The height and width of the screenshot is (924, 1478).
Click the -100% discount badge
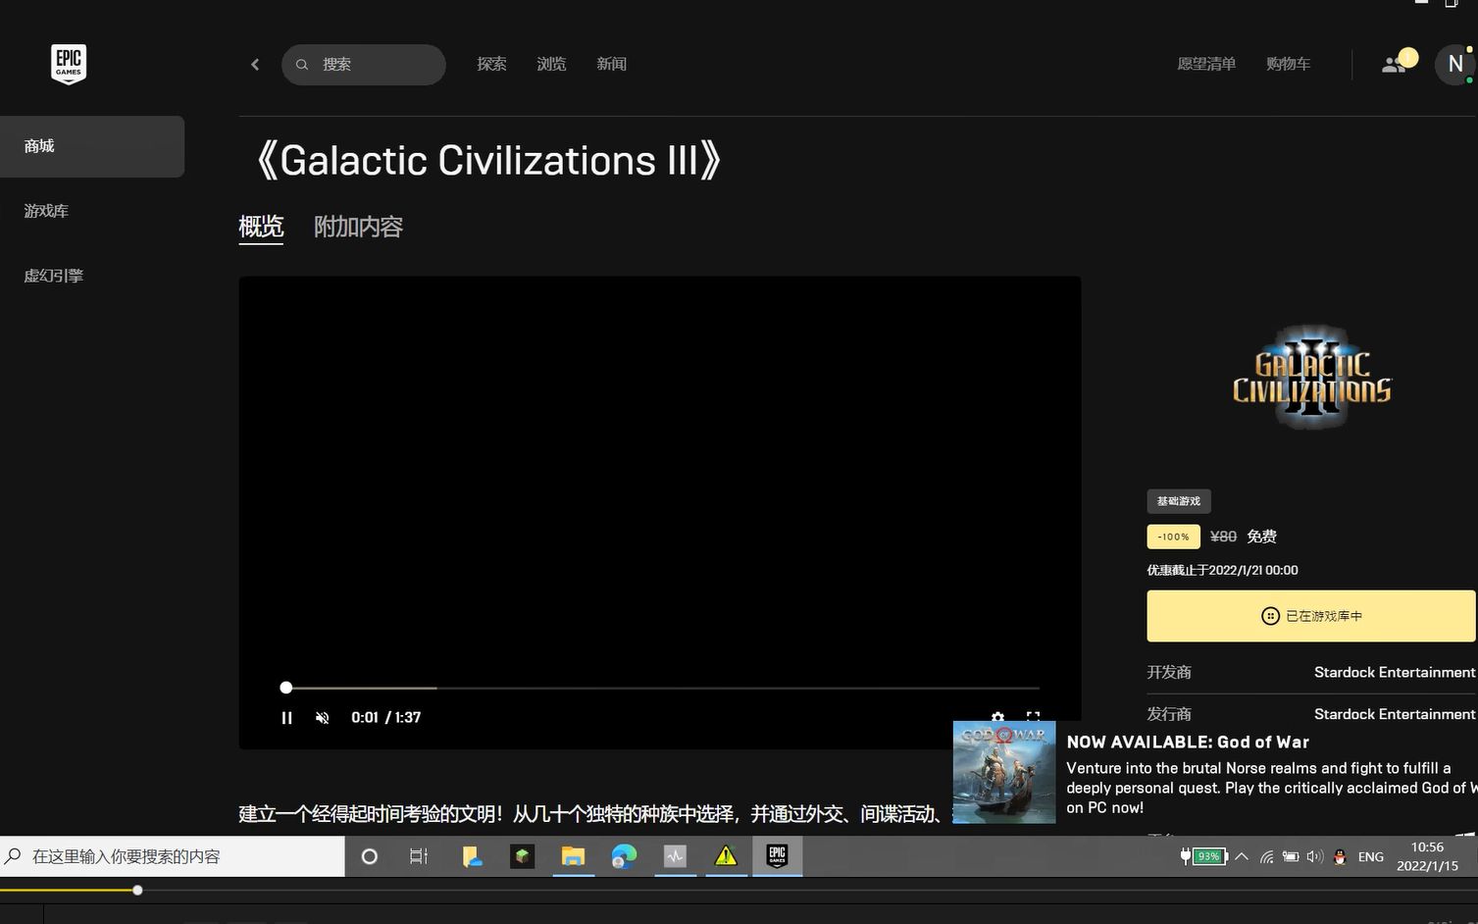[1173, 537]
